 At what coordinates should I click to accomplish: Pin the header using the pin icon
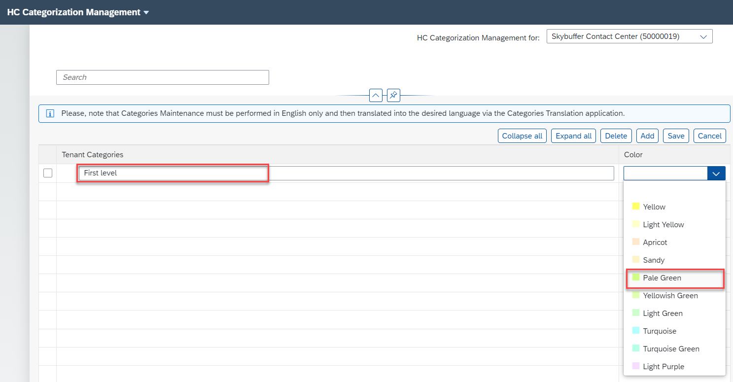click(393, 95)
